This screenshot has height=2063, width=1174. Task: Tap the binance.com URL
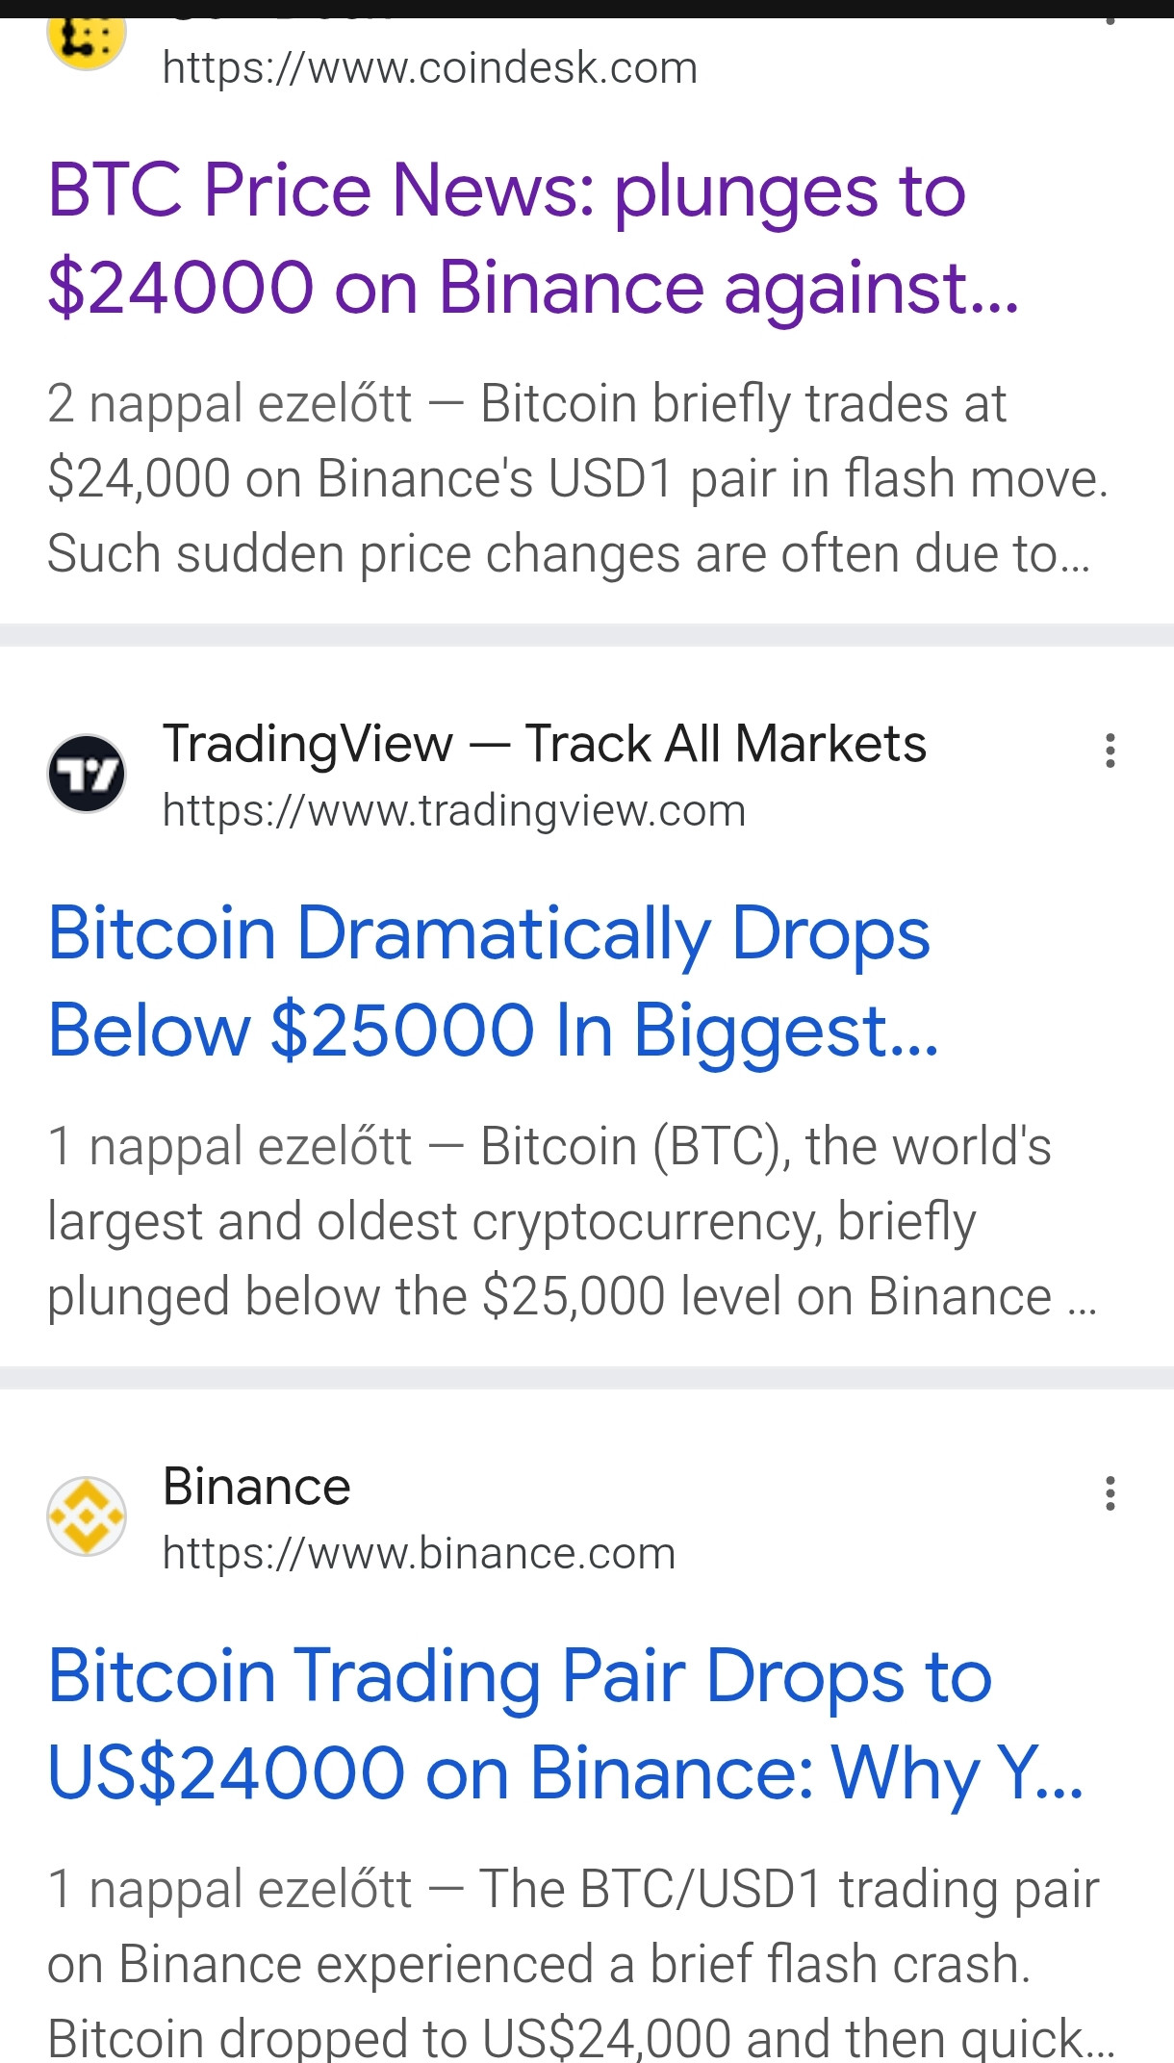point(419,1553)
